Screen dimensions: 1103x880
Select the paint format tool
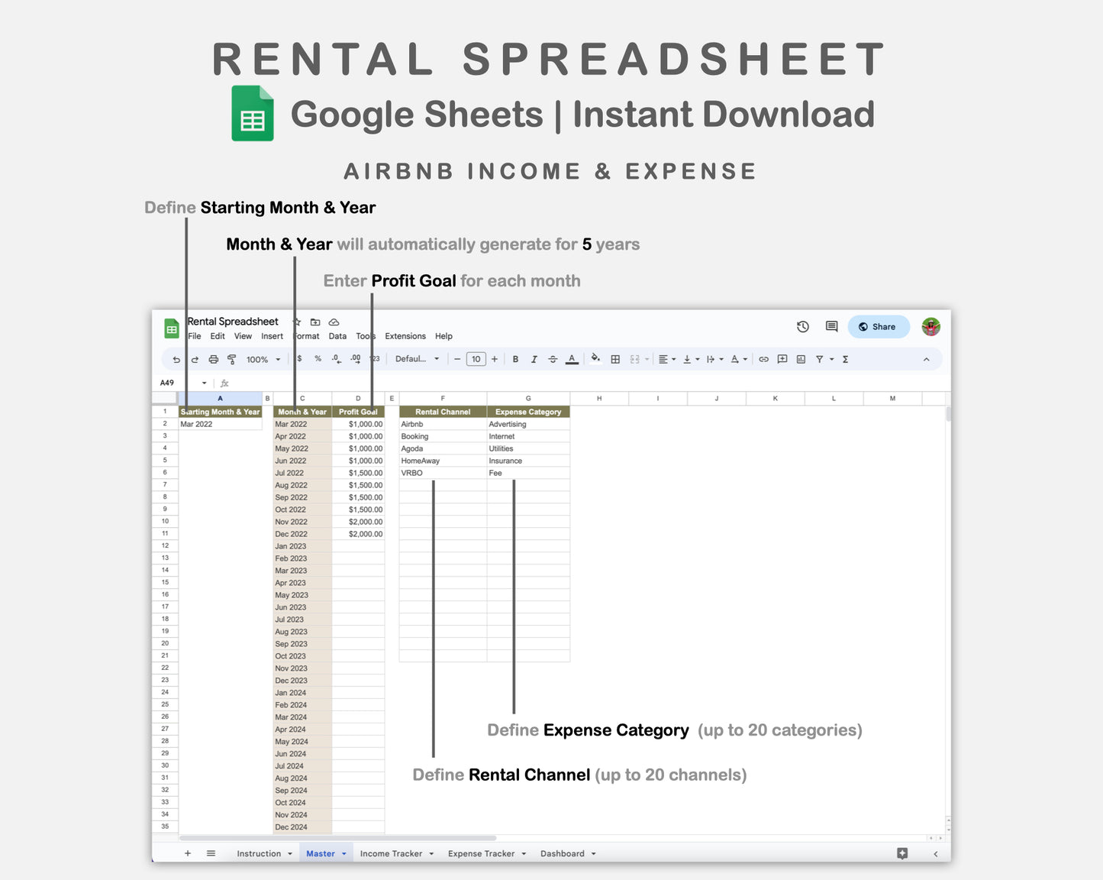tap(232, 359)
